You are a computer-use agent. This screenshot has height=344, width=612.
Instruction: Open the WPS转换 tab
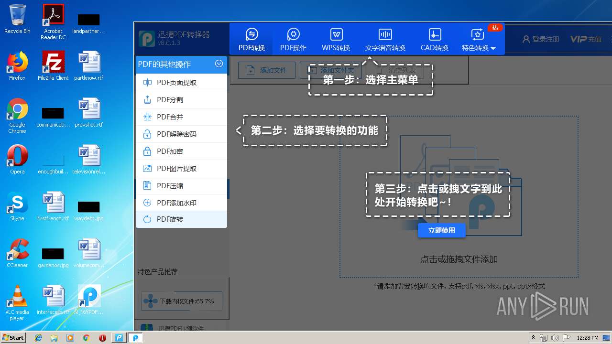[x=336, y=39]
